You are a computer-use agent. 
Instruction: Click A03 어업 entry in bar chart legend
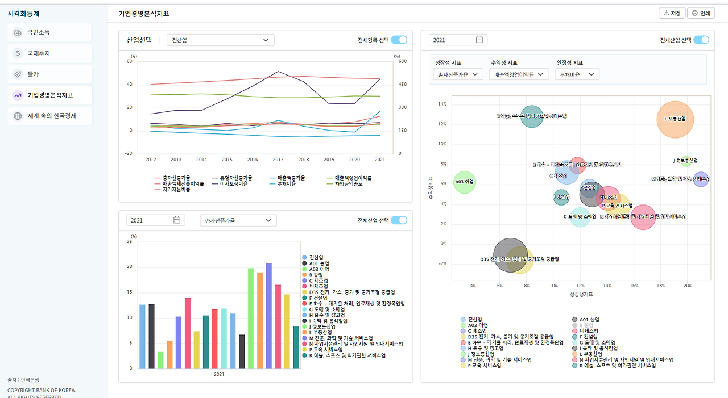pos(316,269)
